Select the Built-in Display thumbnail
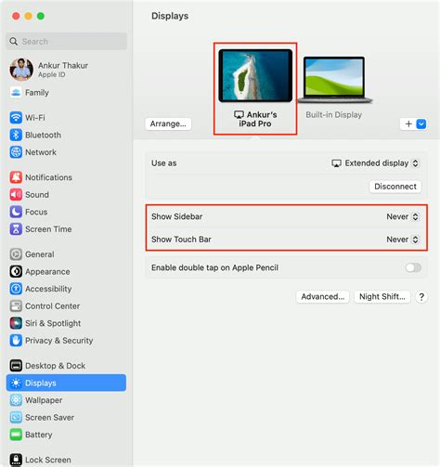 tap(334, 80)
